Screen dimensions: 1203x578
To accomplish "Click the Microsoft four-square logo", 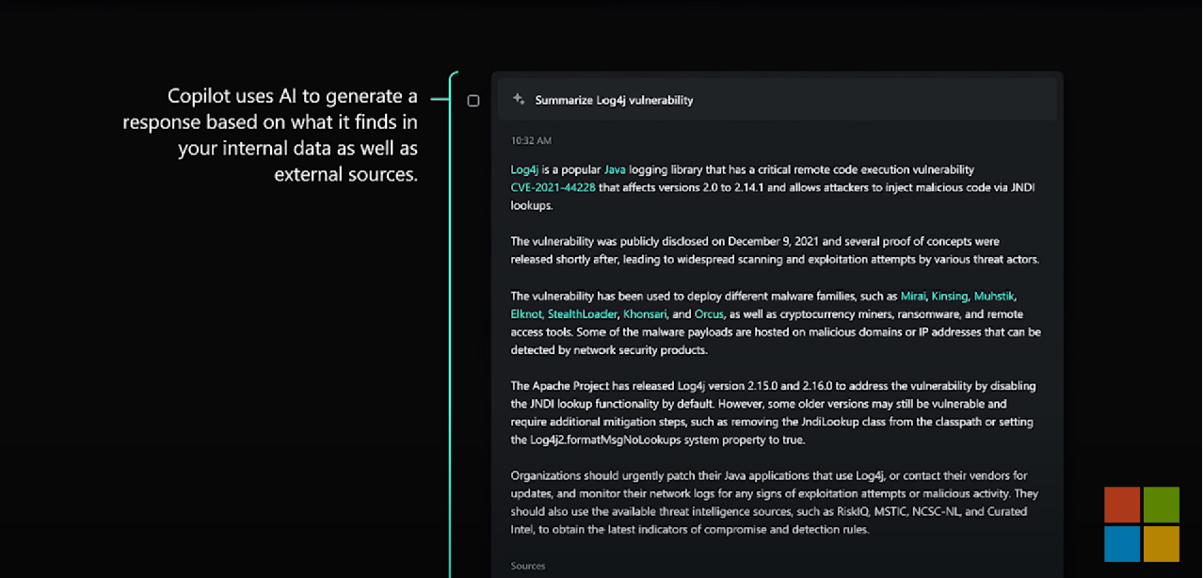I will pyautogui.click(x=1142, y=524).
